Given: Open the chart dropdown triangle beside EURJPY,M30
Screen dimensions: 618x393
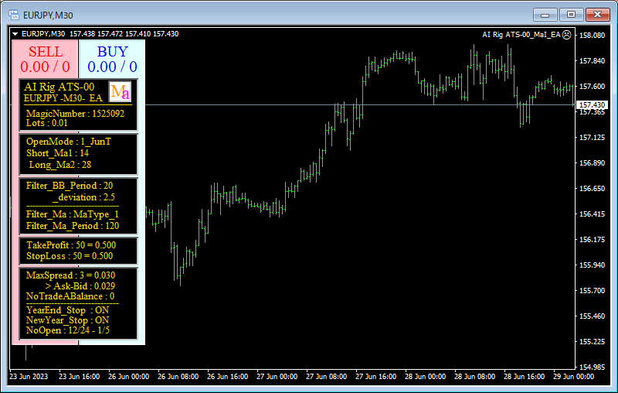Looking at the screenshot, I should point(15,34).
